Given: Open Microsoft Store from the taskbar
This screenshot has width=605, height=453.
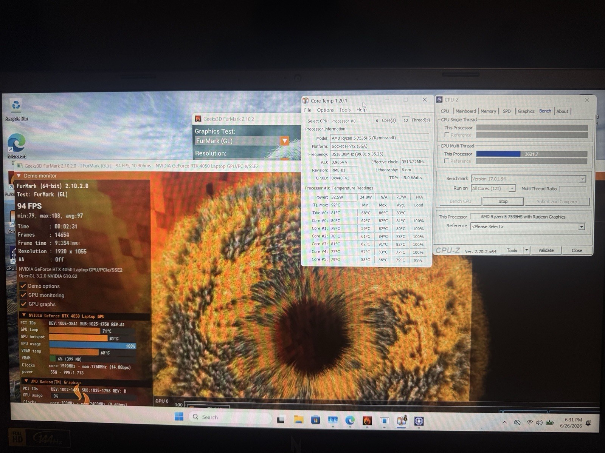Looking at the screenshot, I should point(315,420).
